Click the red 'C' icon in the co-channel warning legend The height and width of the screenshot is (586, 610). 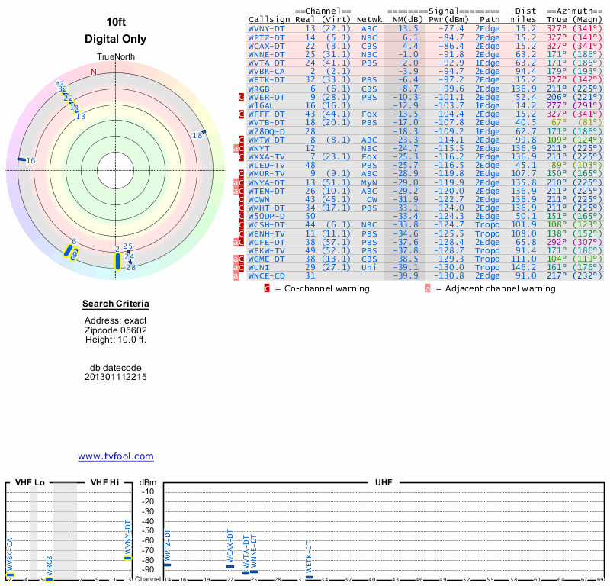click(x=267, y=289)
